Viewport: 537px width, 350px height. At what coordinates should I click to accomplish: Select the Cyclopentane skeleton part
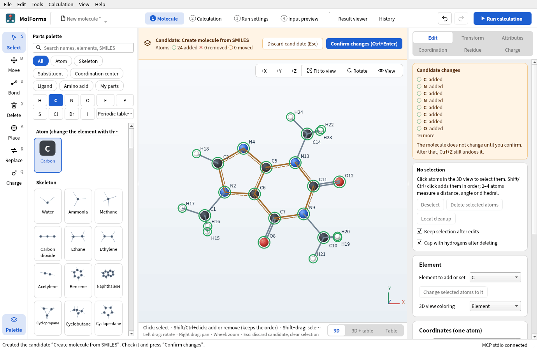[x=109, y=318]
